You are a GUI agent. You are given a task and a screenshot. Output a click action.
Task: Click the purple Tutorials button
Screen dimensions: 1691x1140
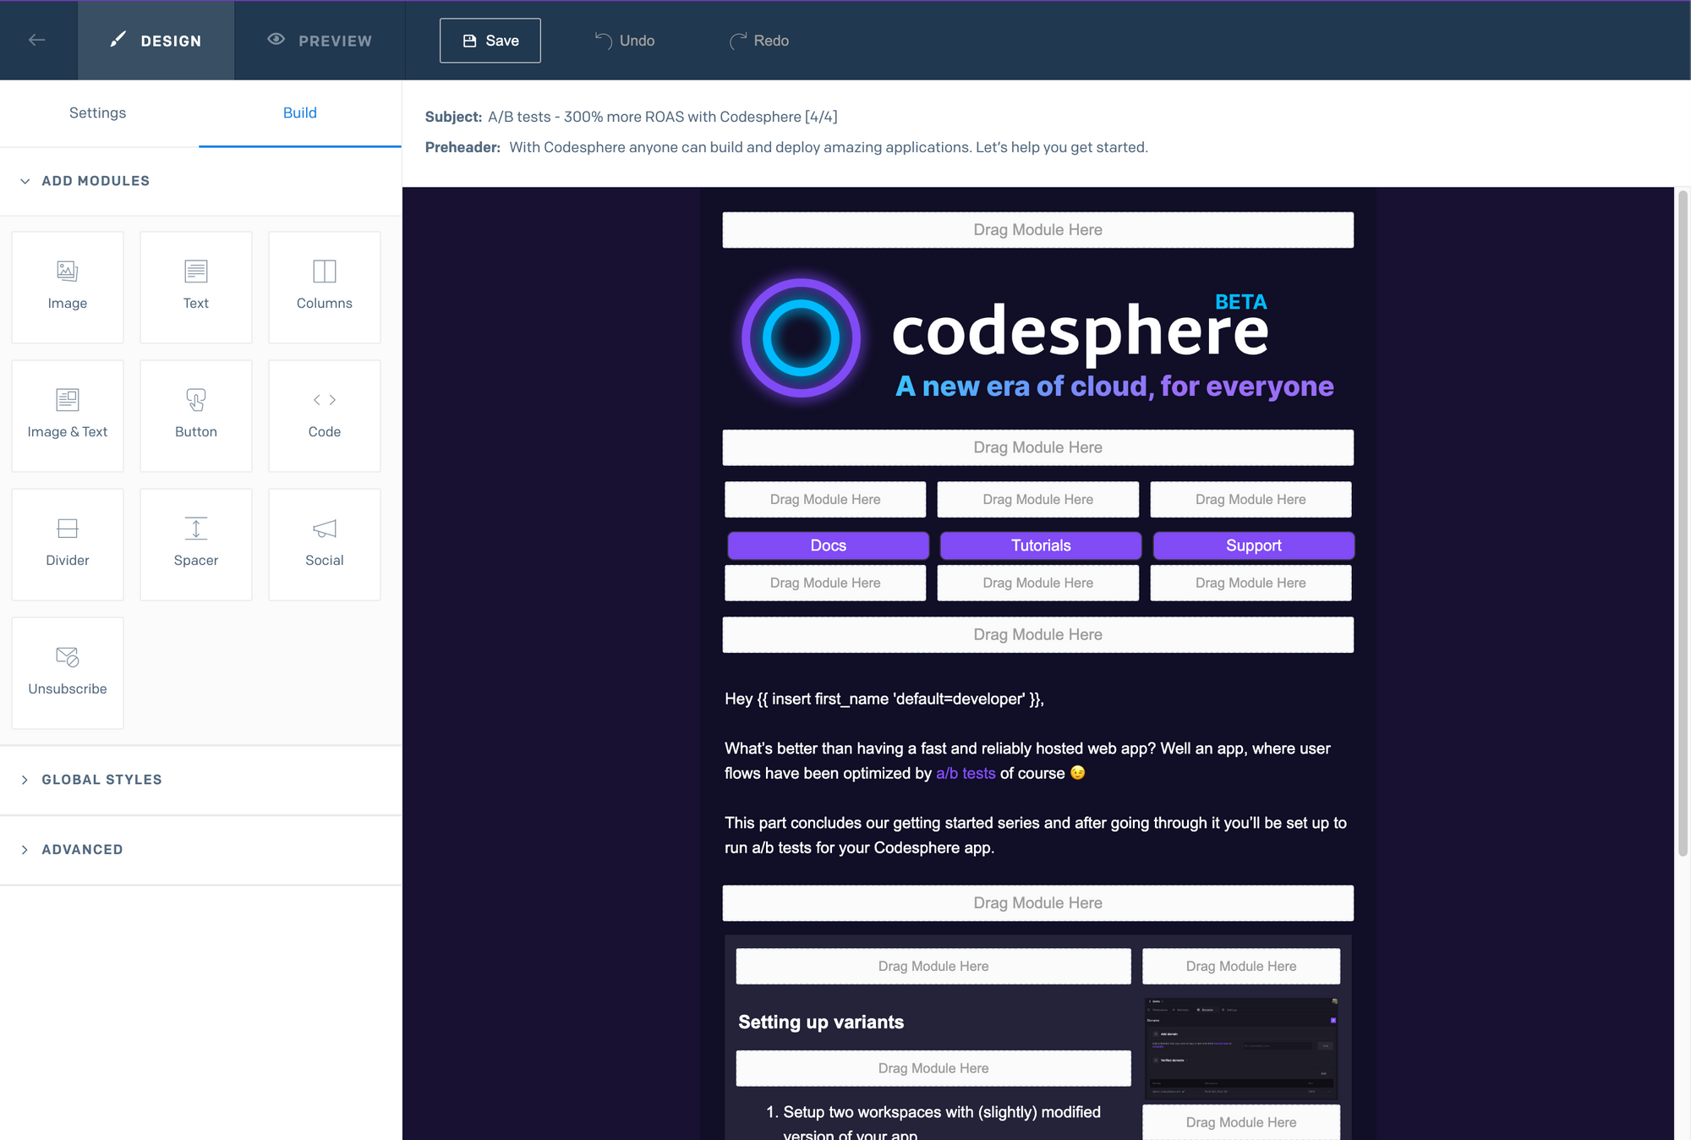click(x=1040, y=545)
